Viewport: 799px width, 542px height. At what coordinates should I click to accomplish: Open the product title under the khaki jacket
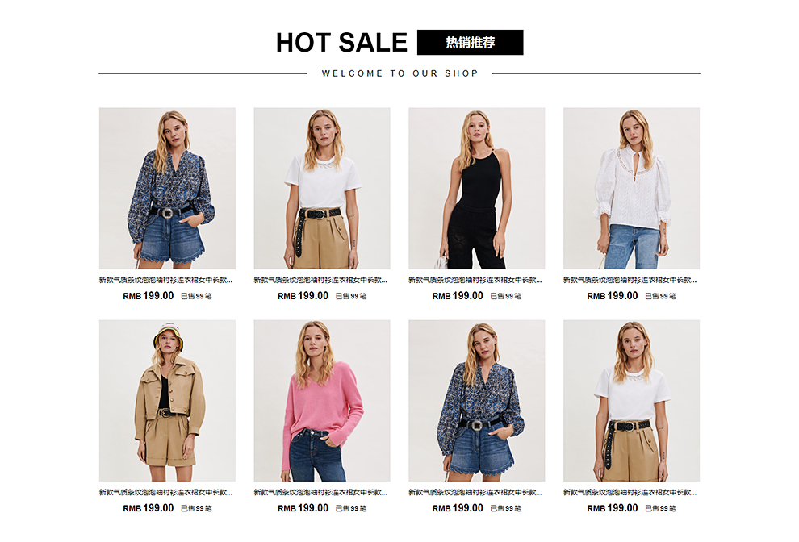(x=165, y=492)
